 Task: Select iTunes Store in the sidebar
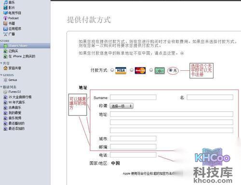(25, 46)
